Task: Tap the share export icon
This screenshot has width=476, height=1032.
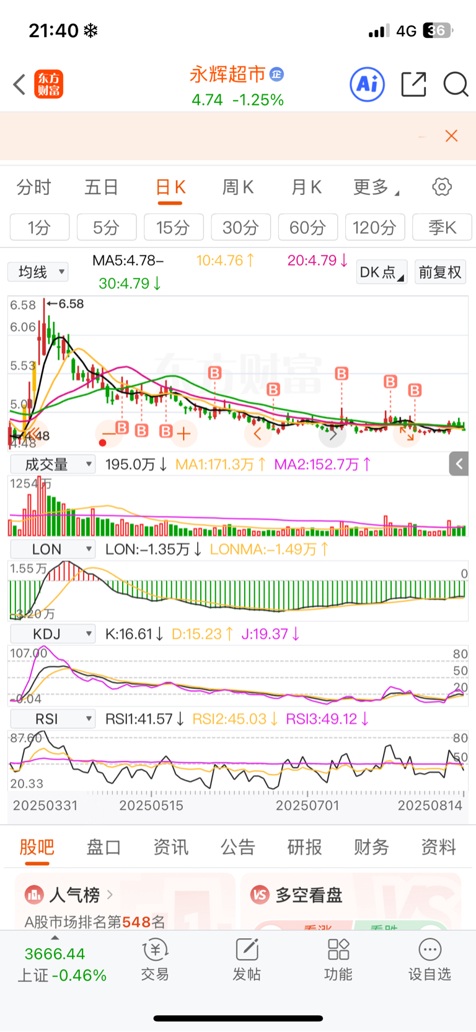Action: [413, 84]
